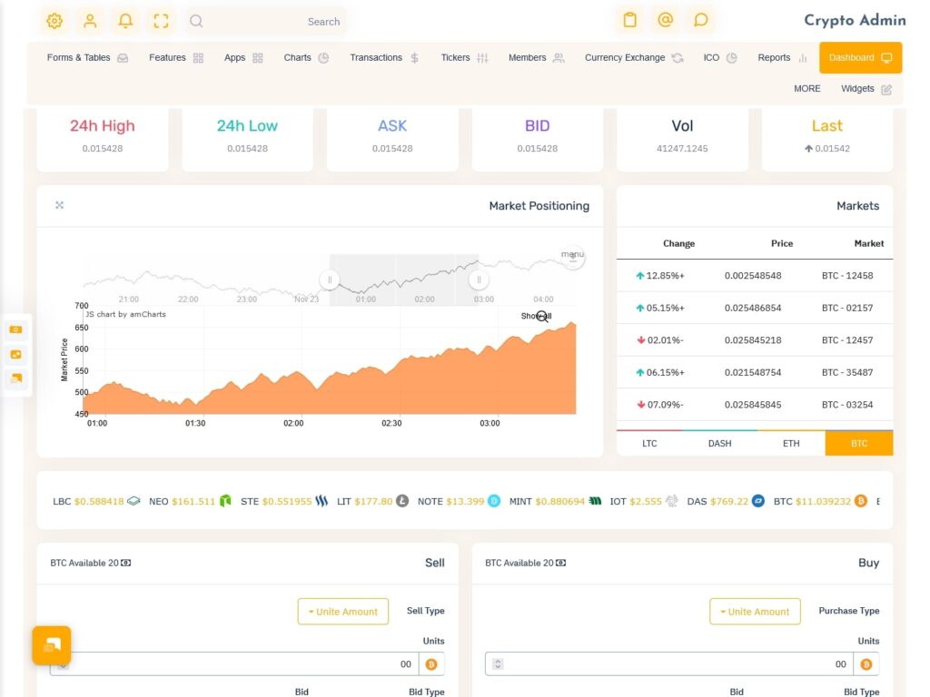Open the Unite Amount dropdown in the Buy panel
Viewport: 930px width, 697px height.
[x=755, y=611]
